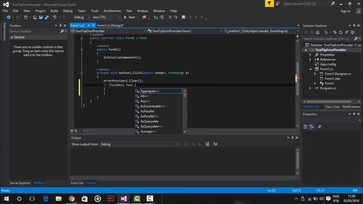Open Chrome from the Windows taskbar
The height and width of the screenshot is (204, 363).
tap(71, 199)
